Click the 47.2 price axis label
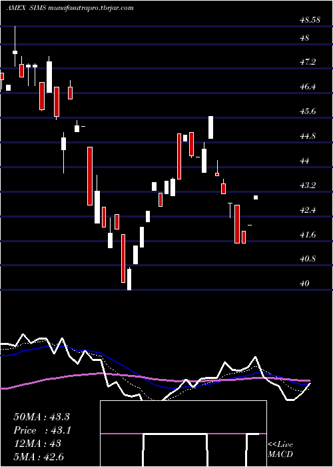Image resolution: width=333 pixels, height=467 pixels. pyautogui.click(x=308, y=62)
